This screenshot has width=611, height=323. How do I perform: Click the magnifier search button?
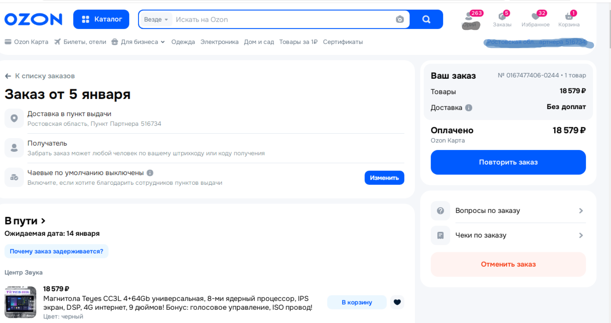[x=426, y=19]
